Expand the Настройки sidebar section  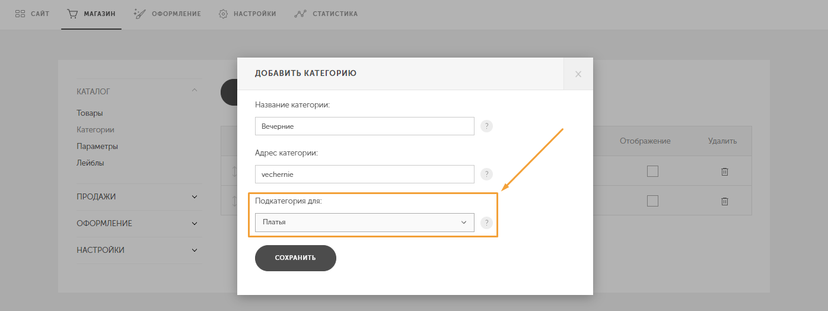point(139,250)
